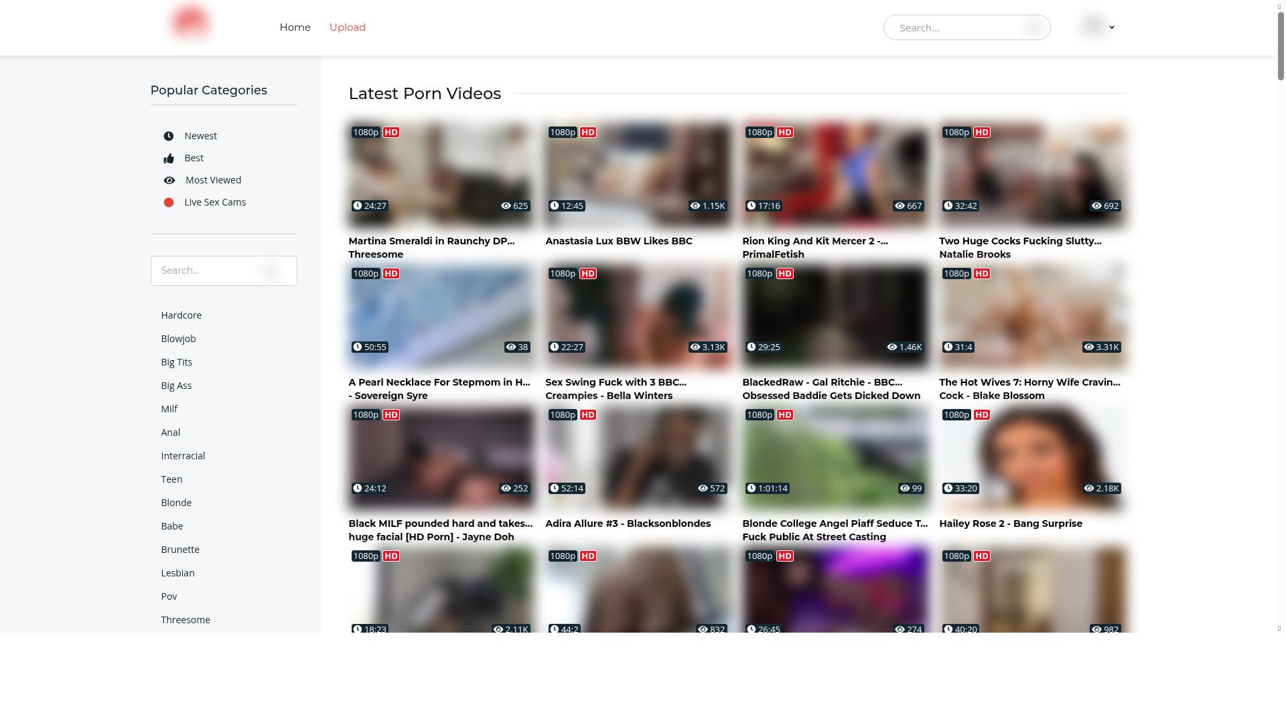Open the Hailey Rose 2 video title
The image size is (1286, 723).
click(x=1010, y=524)
